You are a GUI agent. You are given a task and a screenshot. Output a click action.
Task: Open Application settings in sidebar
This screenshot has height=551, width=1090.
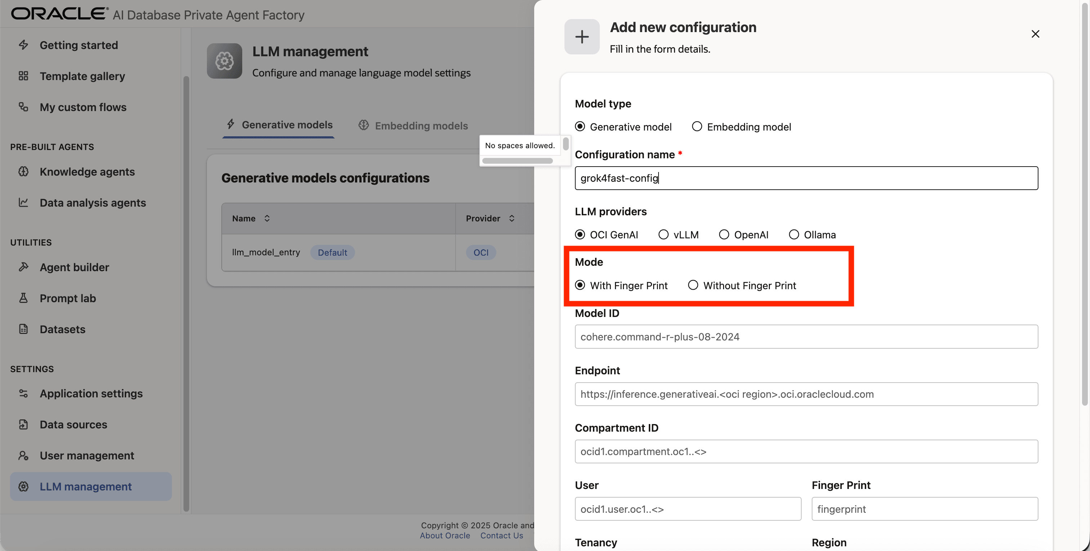coord(91,393)
